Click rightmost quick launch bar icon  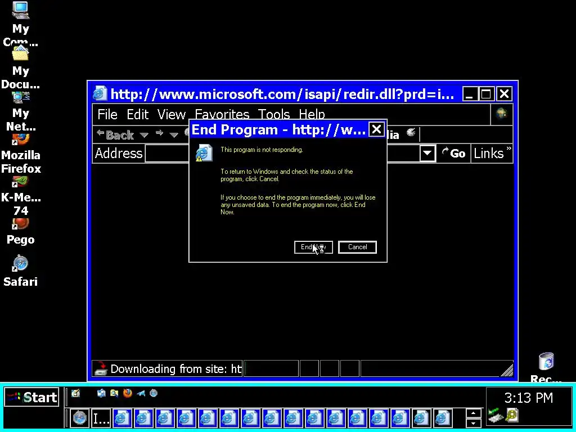pos(154,393)
